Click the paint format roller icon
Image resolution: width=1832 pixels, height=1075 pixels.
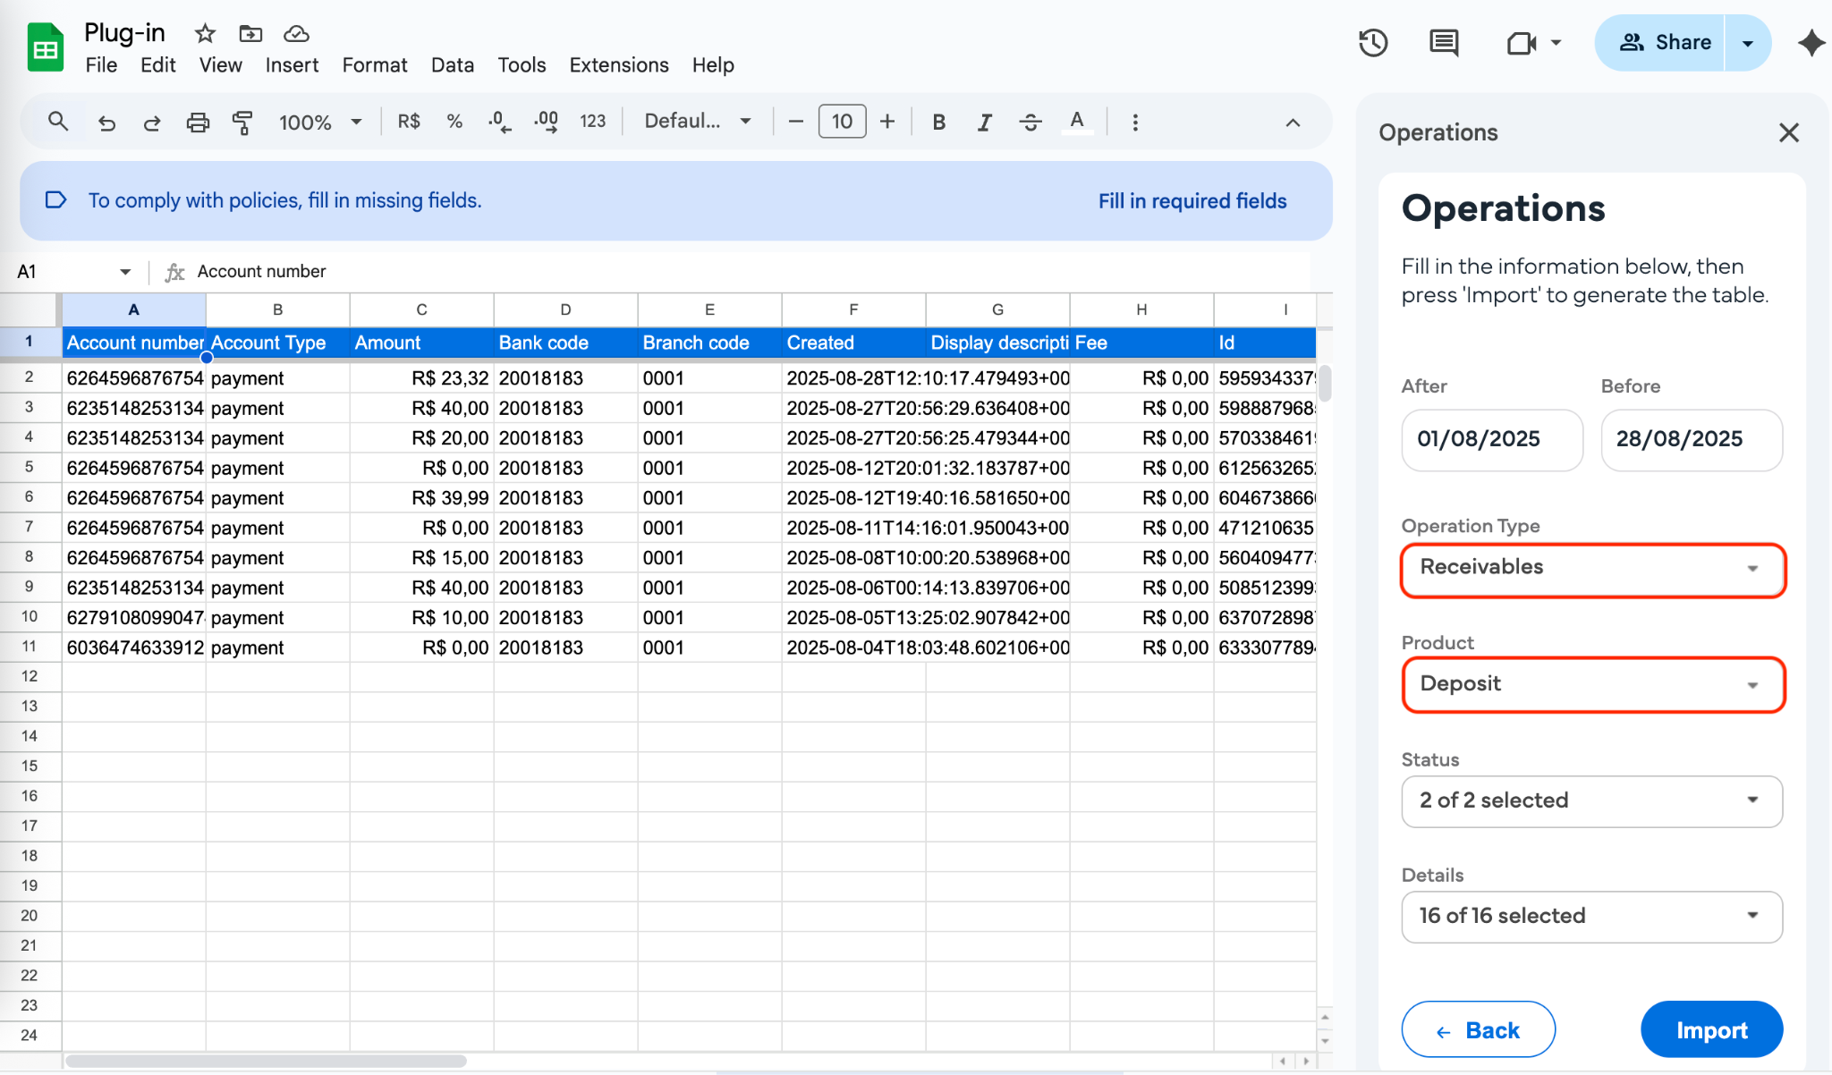click(x=242, y=122)
